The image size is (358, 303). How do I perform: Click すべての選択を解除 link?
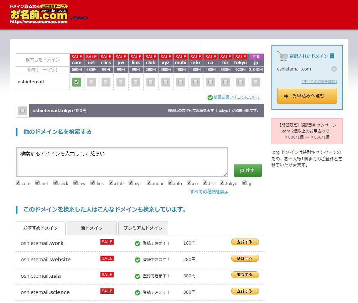tap(319, 82)
